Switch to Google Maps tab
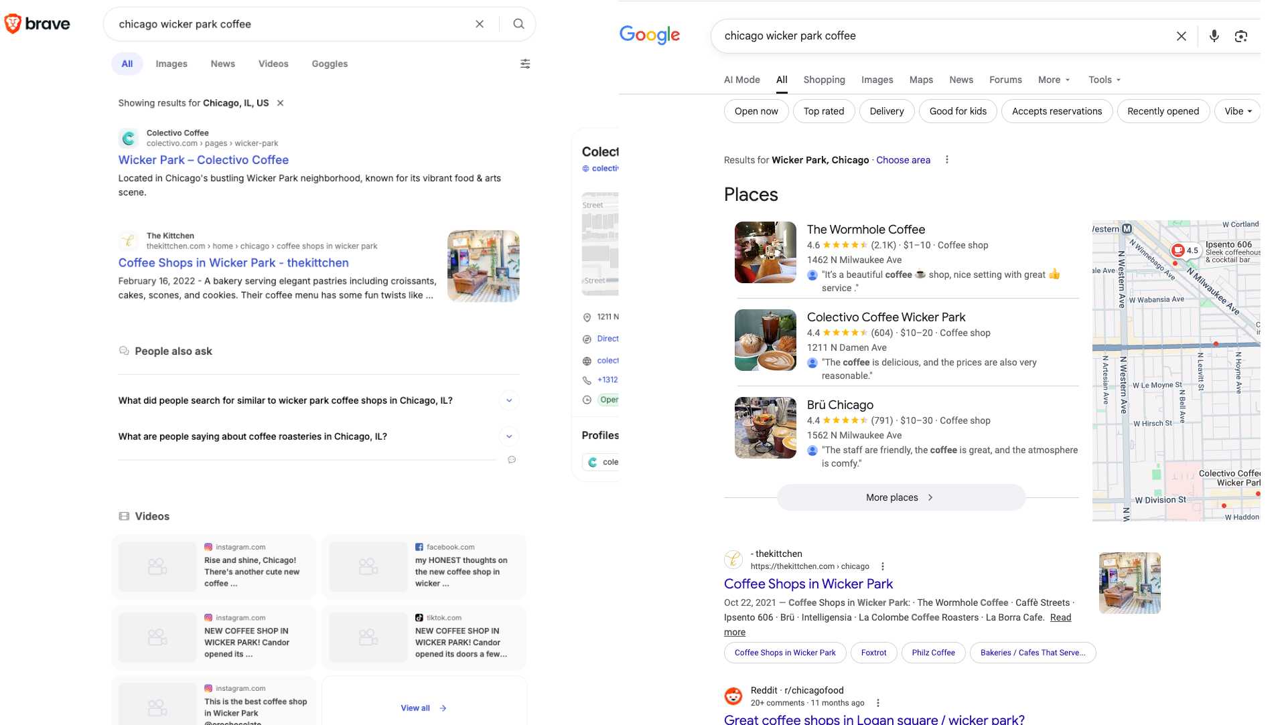Screen dimensions: 1286x725 [921, 80]
